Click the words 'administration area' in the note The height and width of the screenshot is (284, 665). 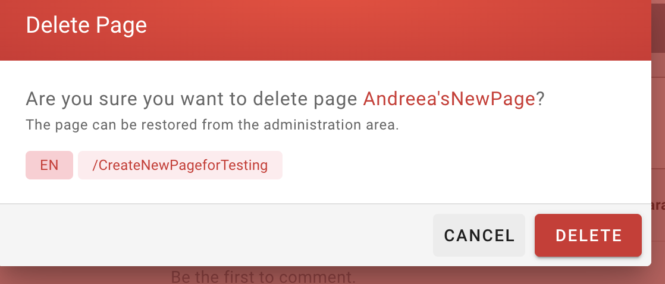[x=343, y=125]
